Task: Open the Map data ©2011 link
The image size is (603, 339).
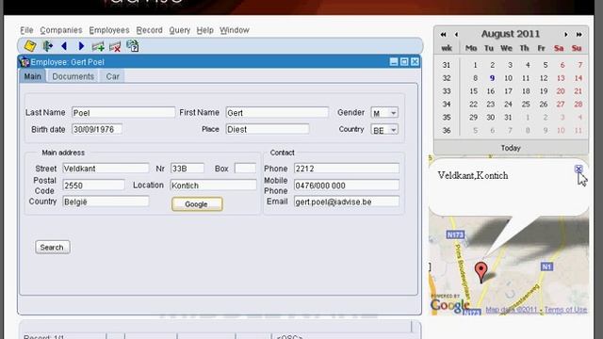Action: point(511,310)
